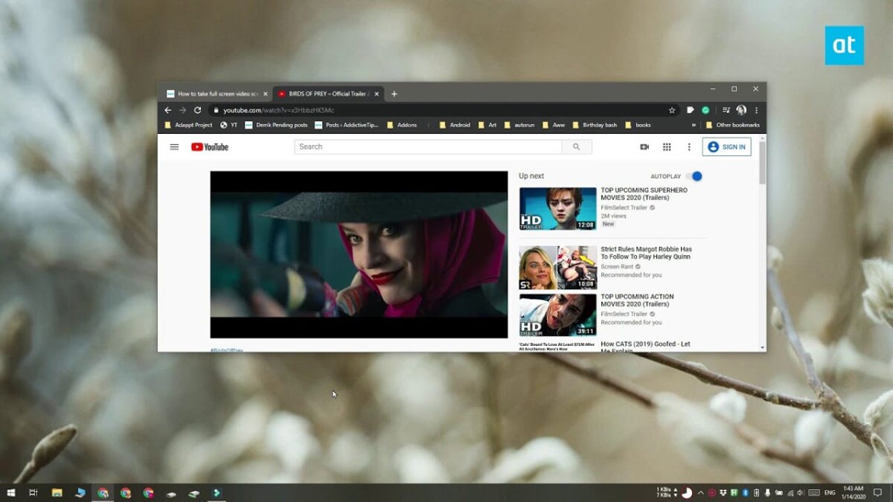
Task: Toggle the Dropbox tray icon
Action: (723, 493)
